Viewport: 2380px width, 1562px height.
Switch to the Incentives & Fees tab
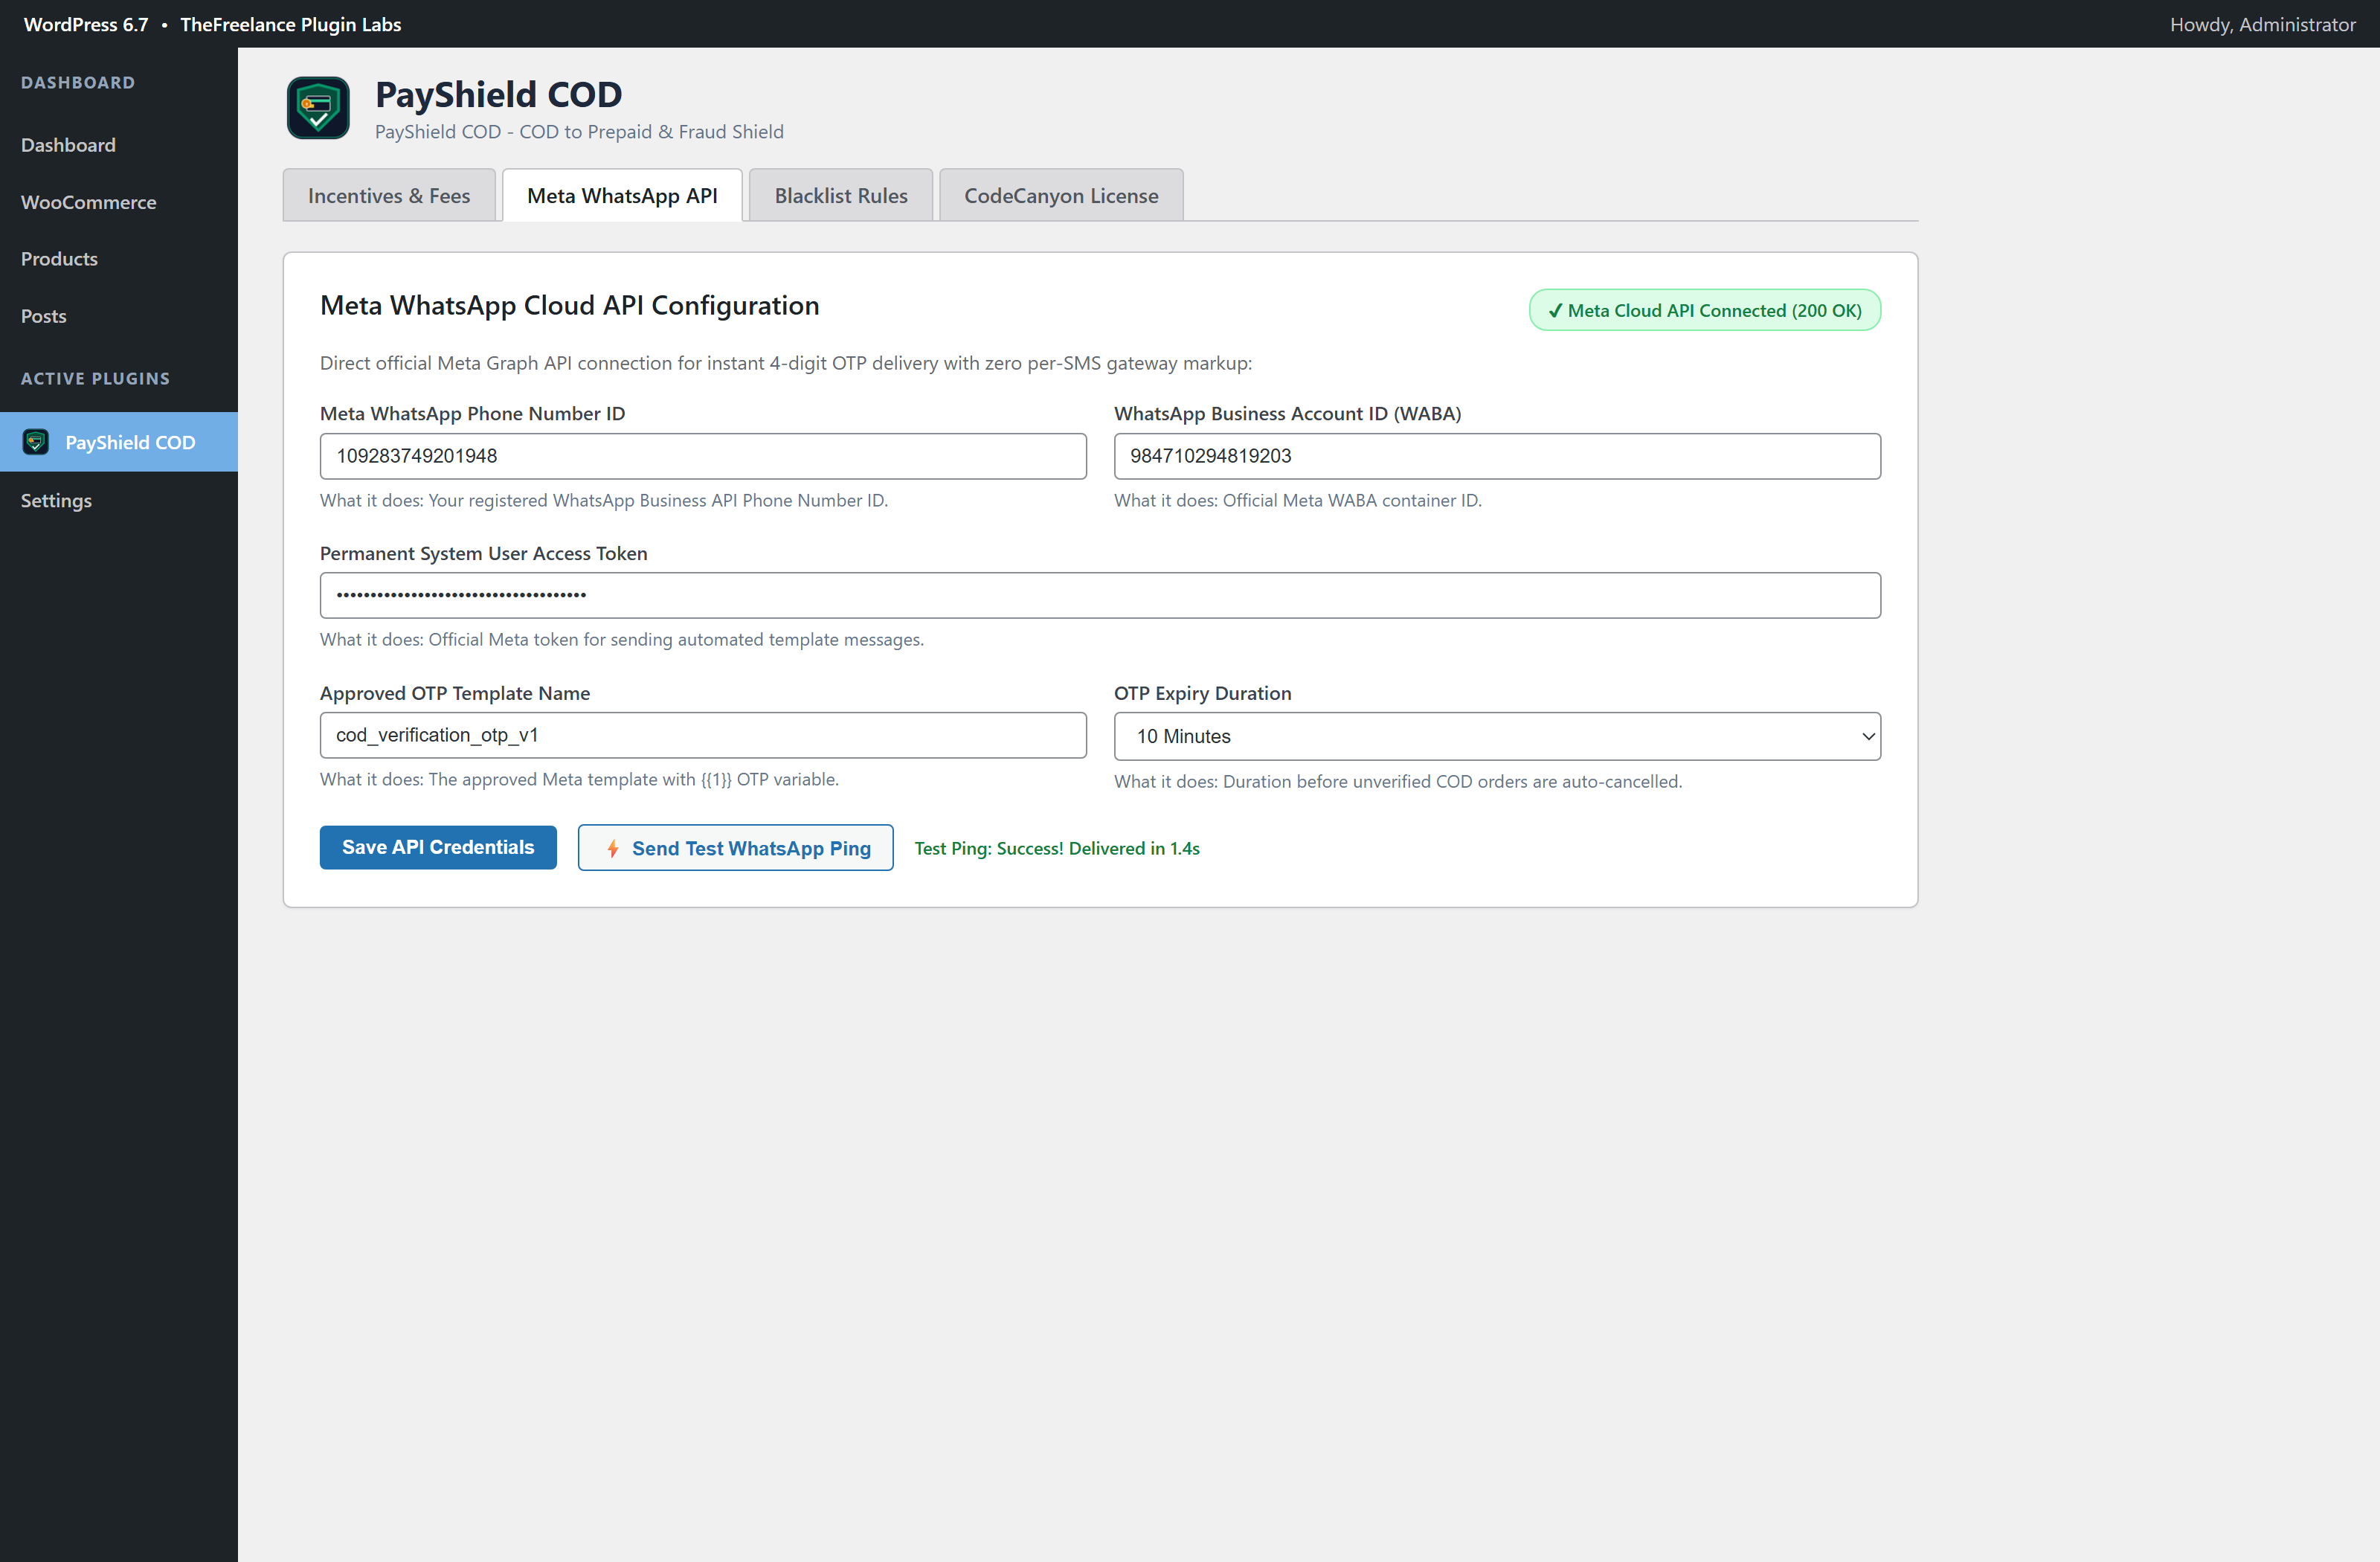tap(389, 195)
